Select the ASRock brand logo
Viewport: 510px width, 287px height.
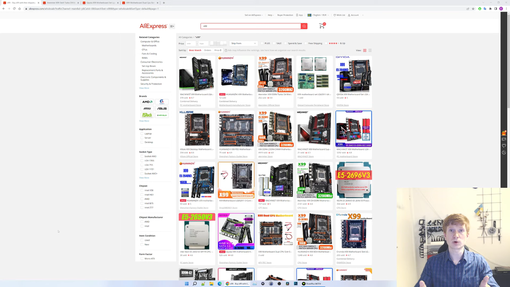pyautogui.click(x=147, y=115)
